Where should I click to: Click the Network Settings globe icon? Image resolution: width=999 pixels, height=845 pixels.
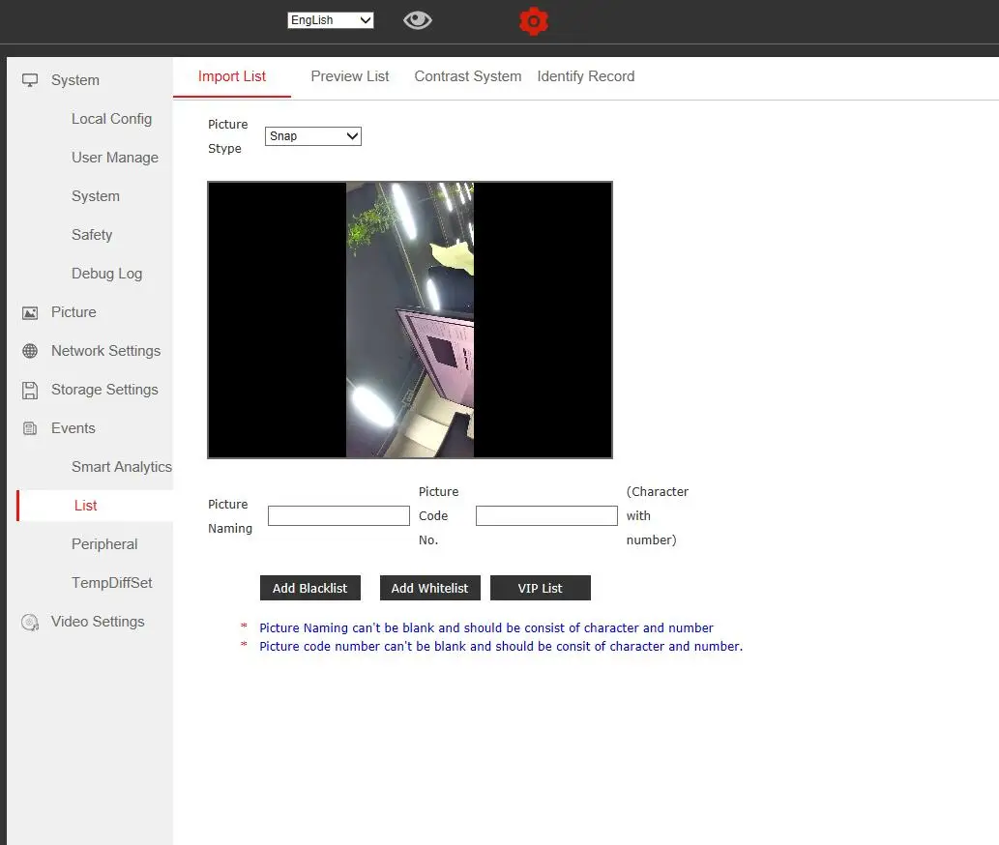tap(30, 351)
